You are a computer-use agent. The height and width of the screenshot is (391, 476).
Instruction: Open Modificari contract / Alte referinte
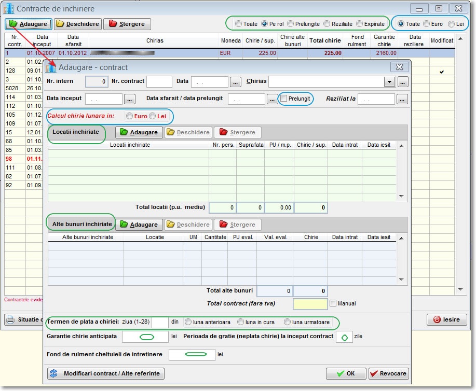click(x=106, y=373)
